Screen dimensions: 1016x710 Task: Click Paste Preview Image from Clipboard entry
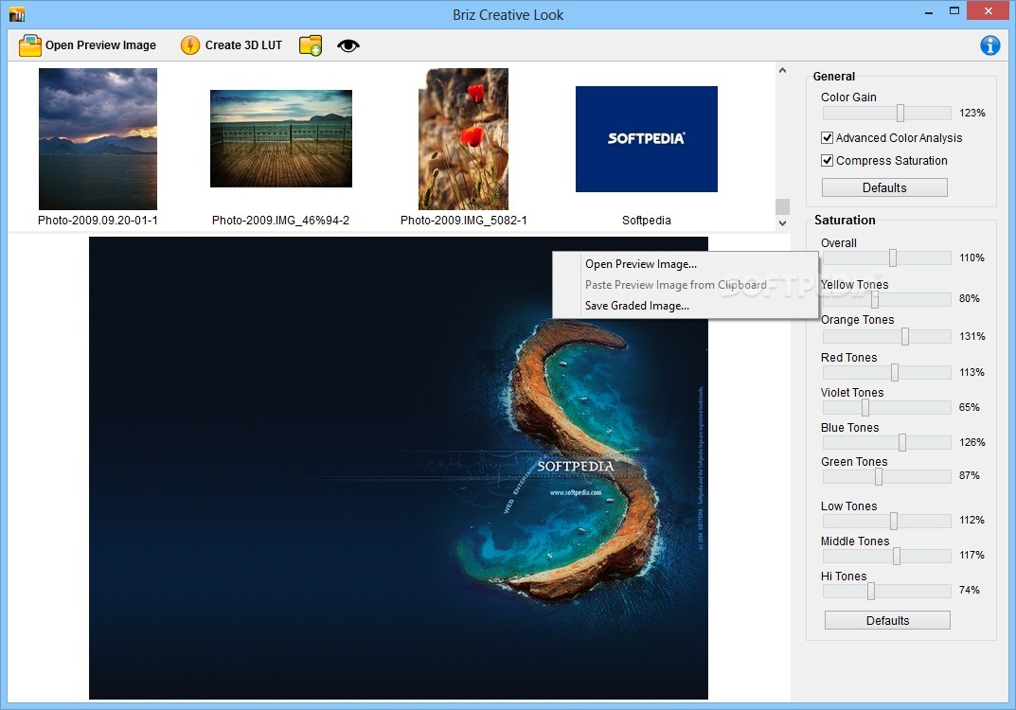pos(676,284)
